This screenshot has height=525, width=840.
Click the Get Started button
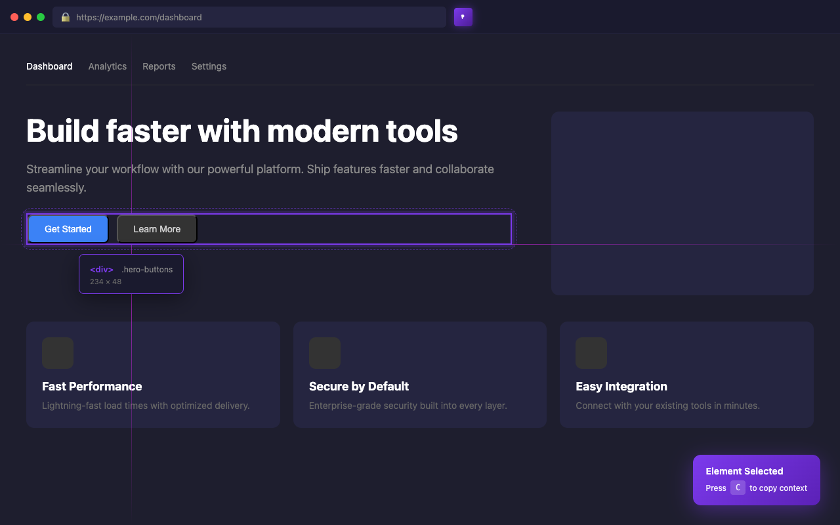(68, 229)
